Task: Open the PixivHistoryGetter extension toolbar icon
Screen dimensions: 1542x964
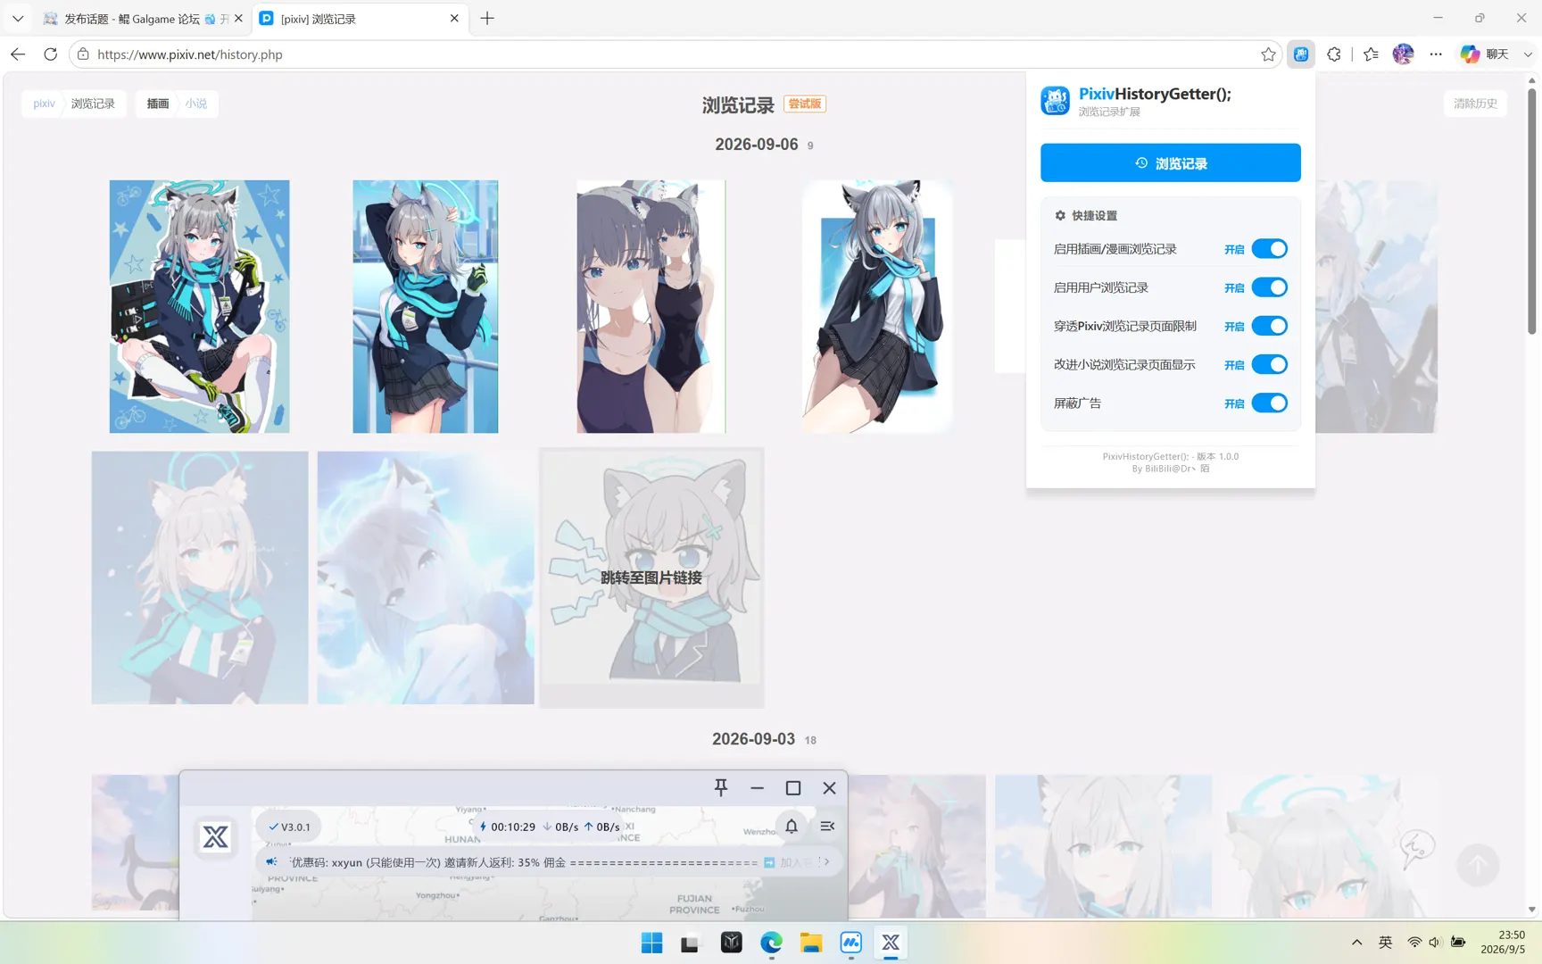Action: [1301, 54]
